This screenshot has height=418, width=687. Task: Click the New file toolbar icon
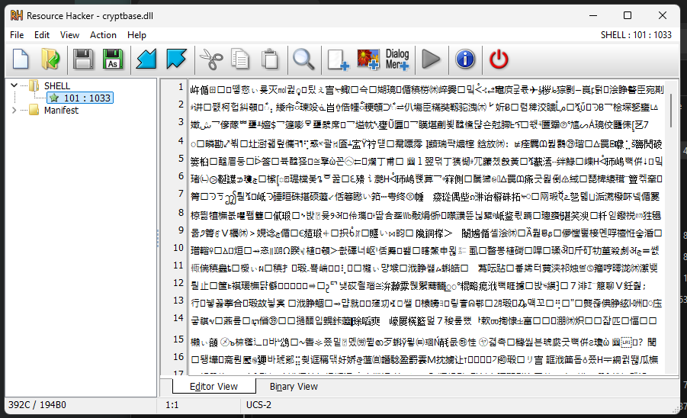click(21, 59)
